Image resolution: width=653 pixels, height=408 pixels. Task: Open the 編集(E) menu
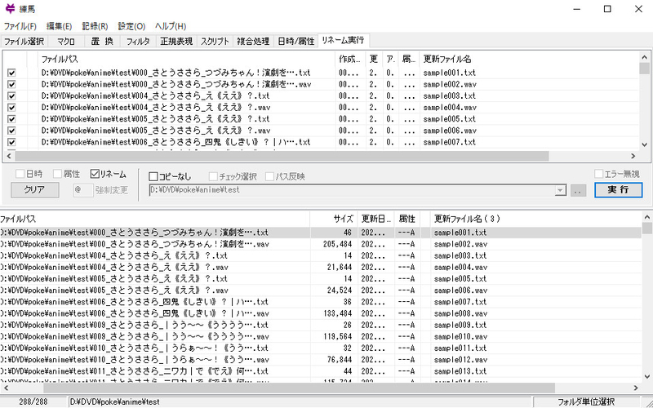(59, 26)
